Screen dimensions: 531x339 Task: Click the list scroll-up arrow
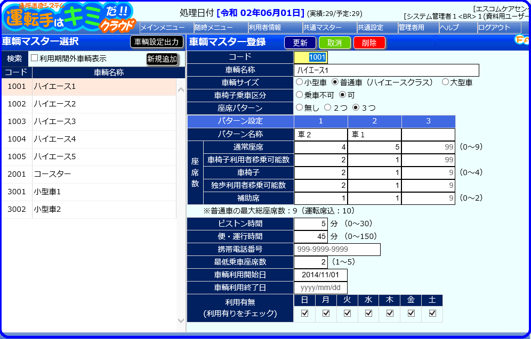coord(181,90)
